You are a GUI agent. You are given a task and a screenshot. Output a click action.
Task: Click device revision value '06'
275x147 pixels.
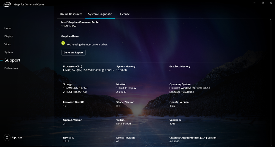coord(118,142)
